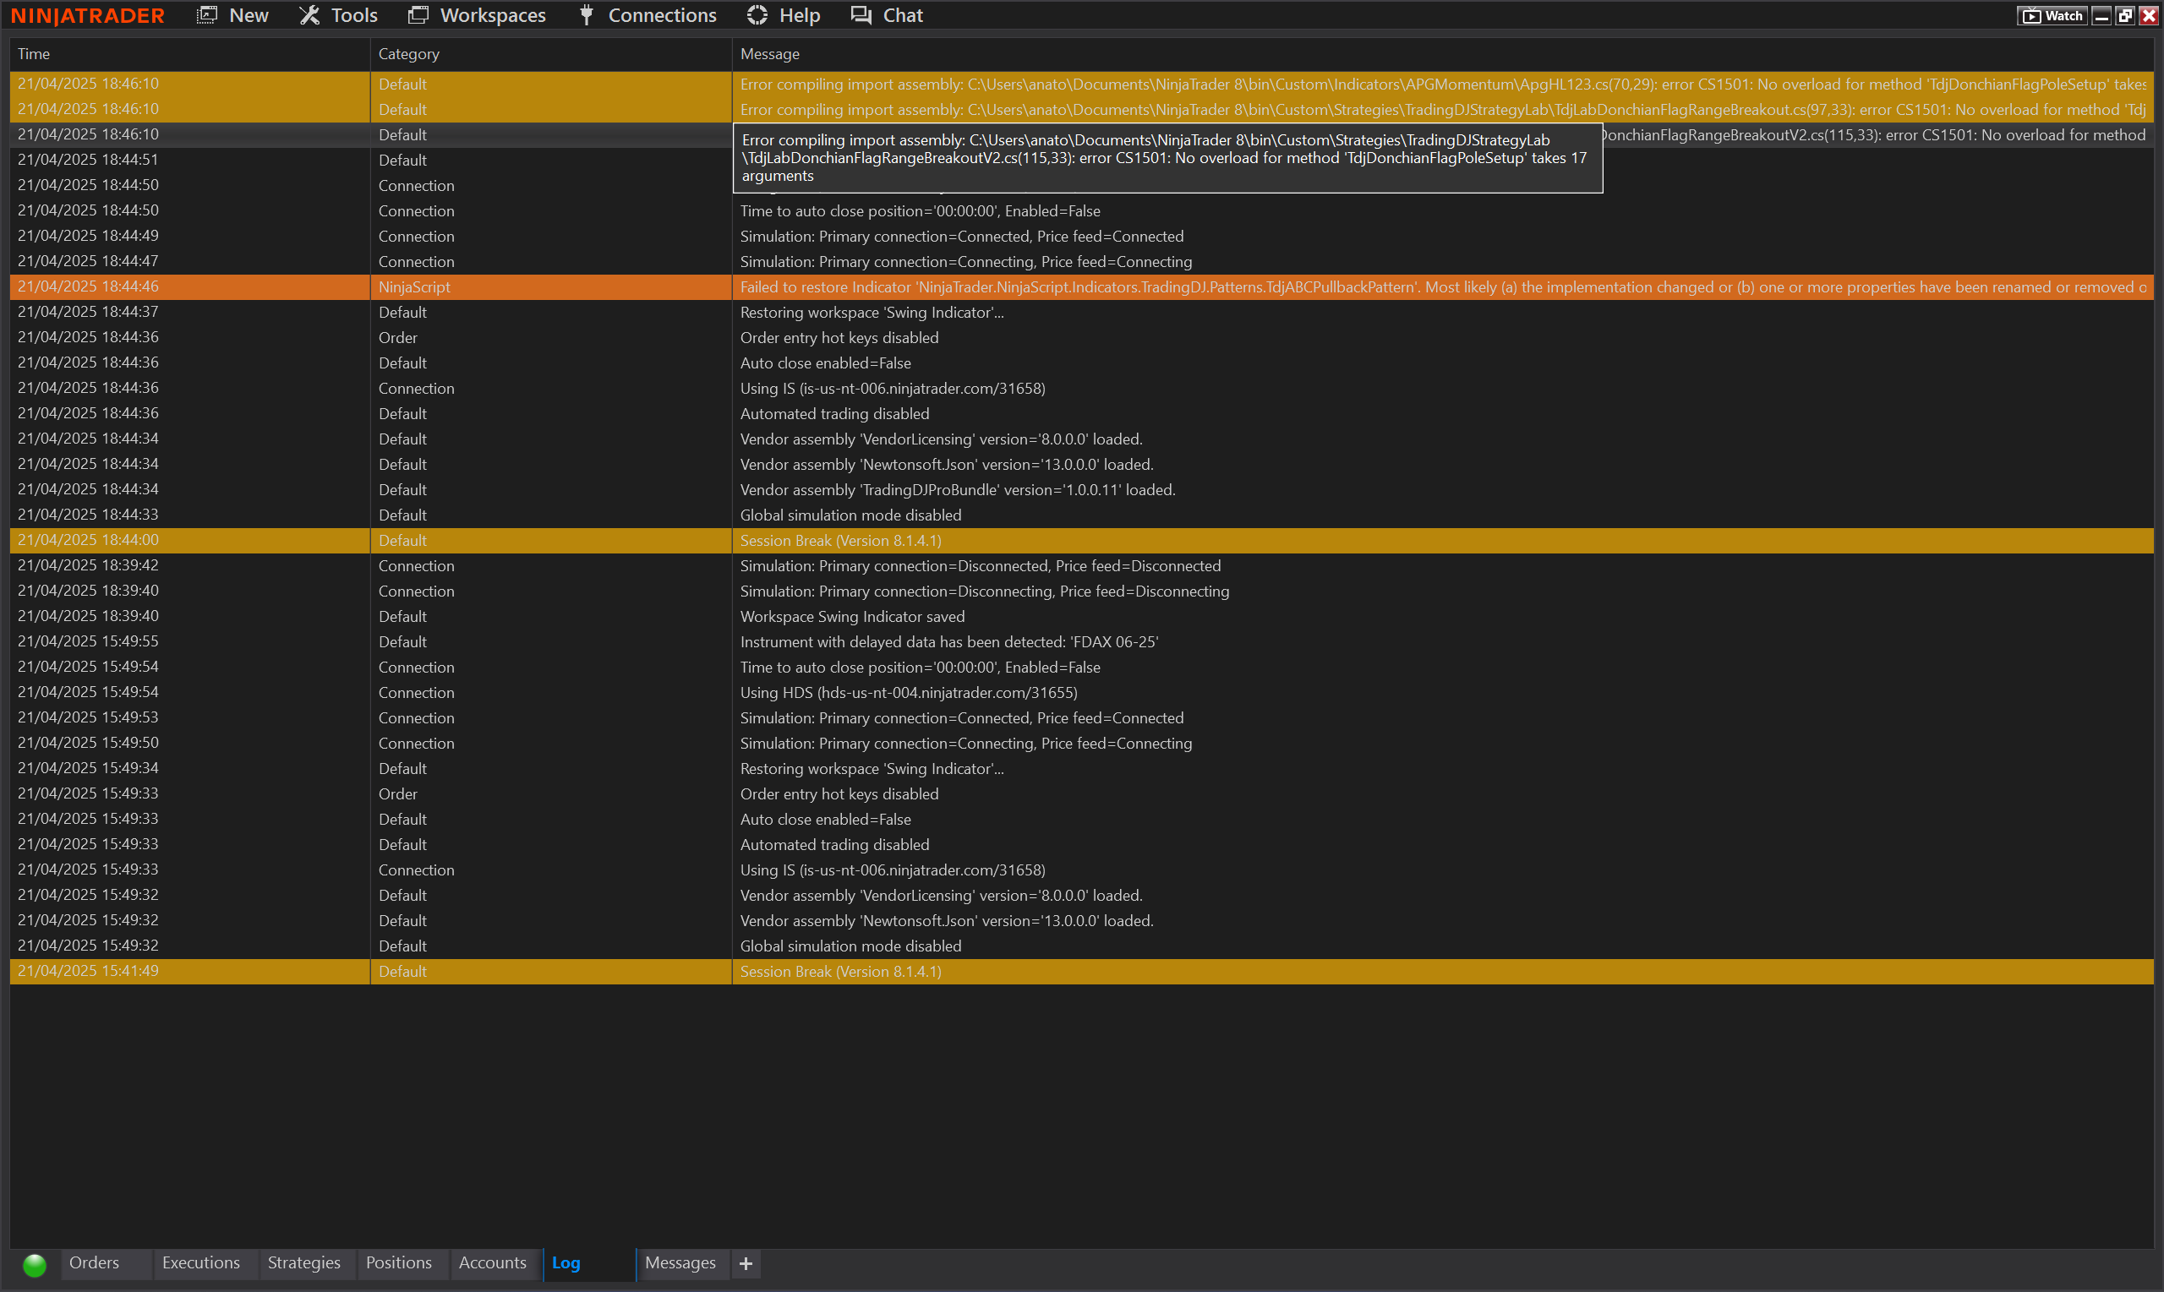Click 'Order entry hot keys disabled' at 18:44:36
Viewport: 2164px width, 1292px height.
coord(839,338)
